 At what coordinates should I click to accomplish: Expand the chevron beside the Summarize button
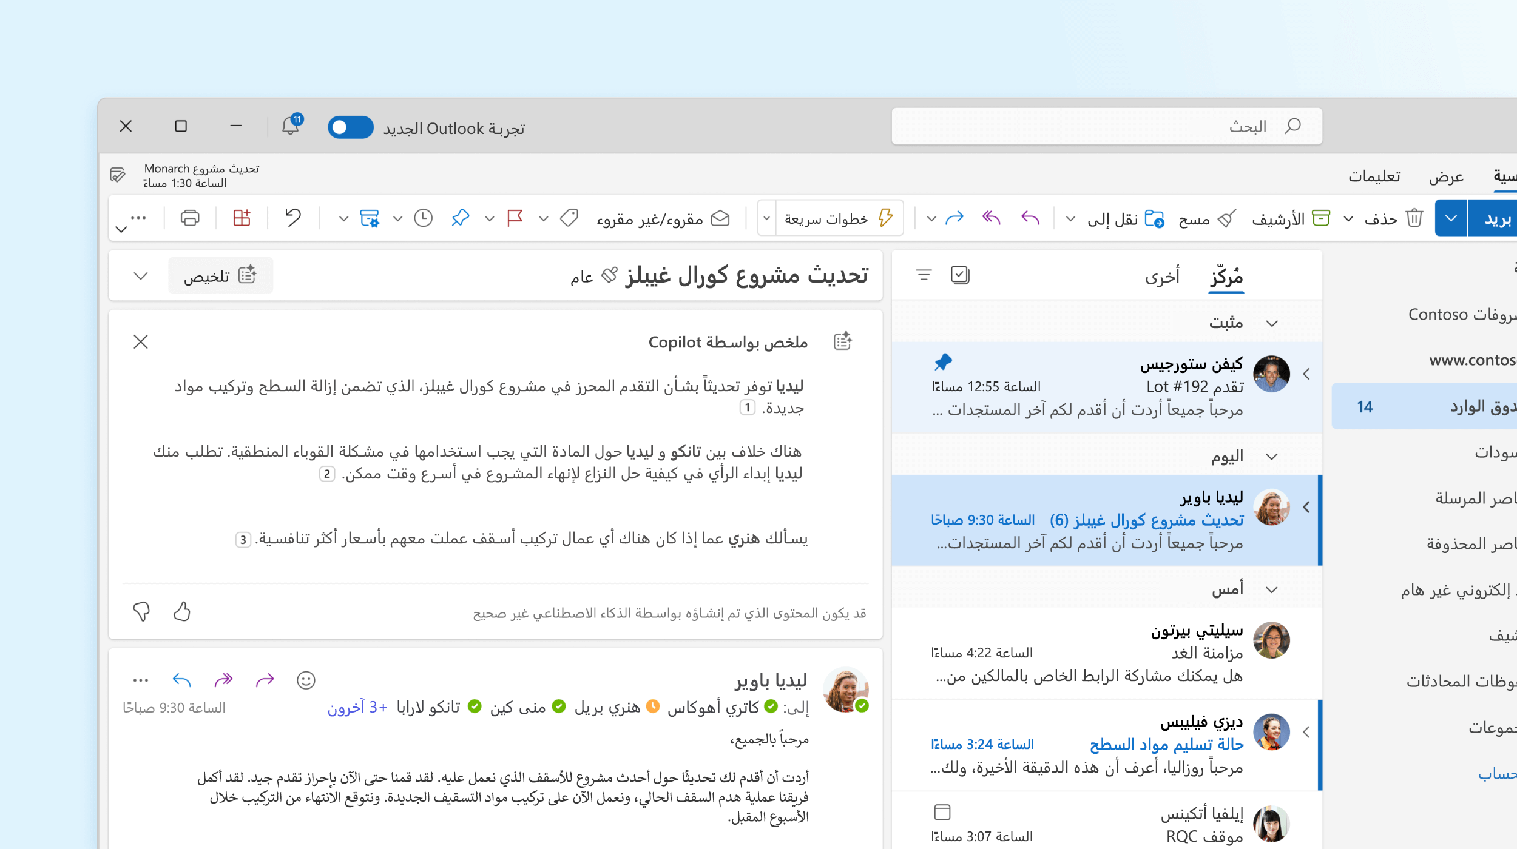click(141, 277)
